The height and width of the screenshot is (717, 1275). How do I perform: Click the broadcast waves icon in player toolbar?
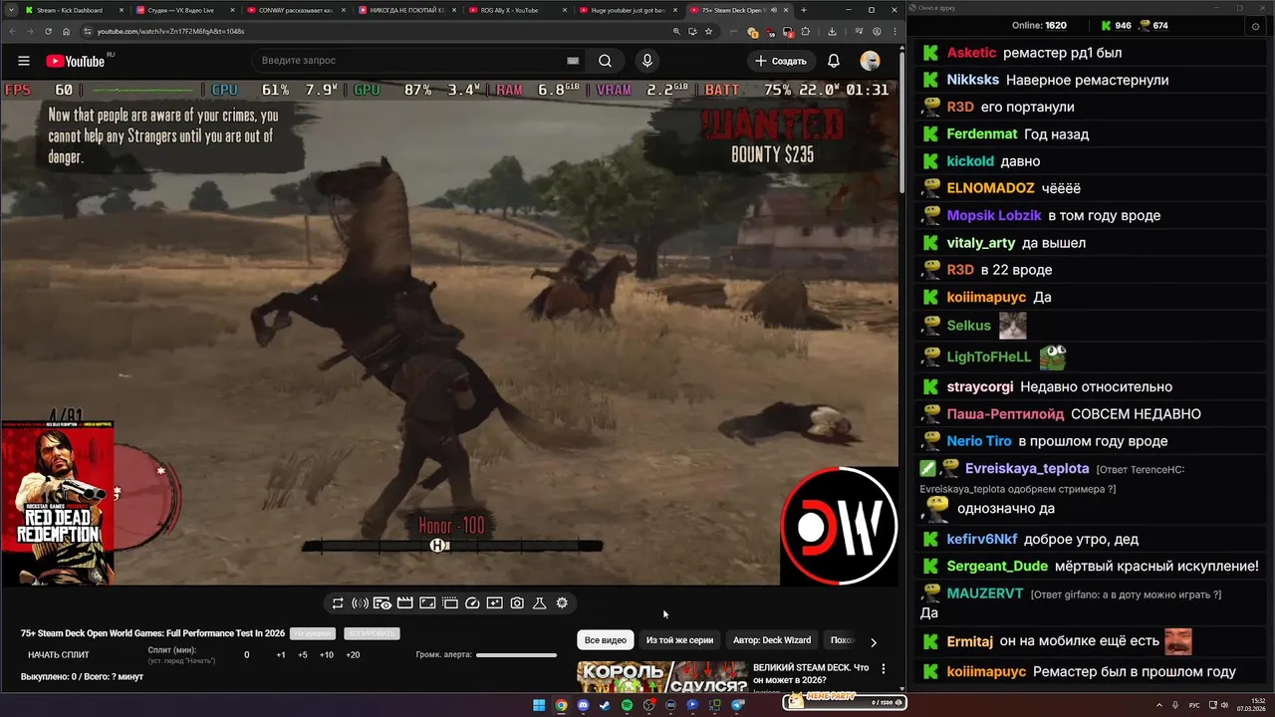(x=361, y=602)
